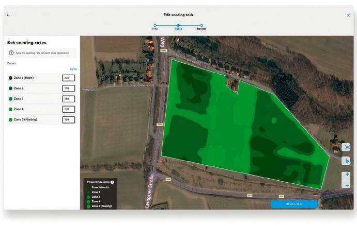This screenshot has width=357, height=226.
Task: Edit the Zone 5 (Niedrig) seeding rate field
Action: click(x=68, y=119)
